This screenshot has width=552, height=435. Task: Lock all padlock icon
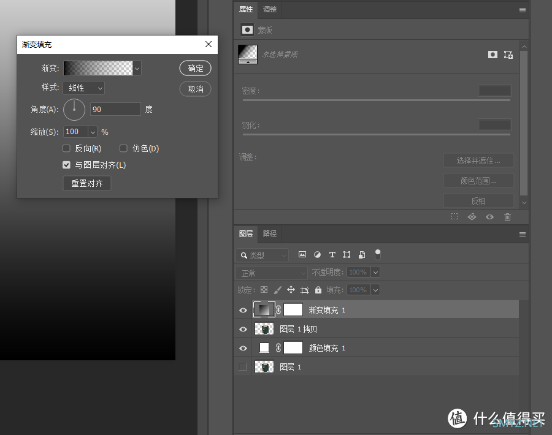point(318,290)
